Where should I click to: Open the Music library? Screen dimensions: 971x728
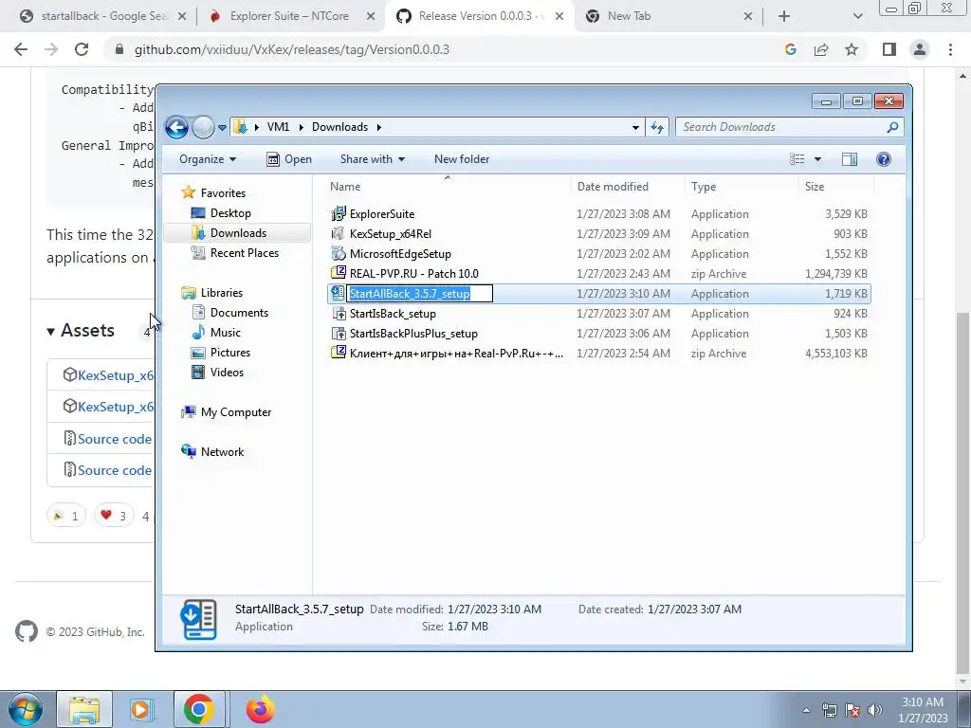click(226, 333)
